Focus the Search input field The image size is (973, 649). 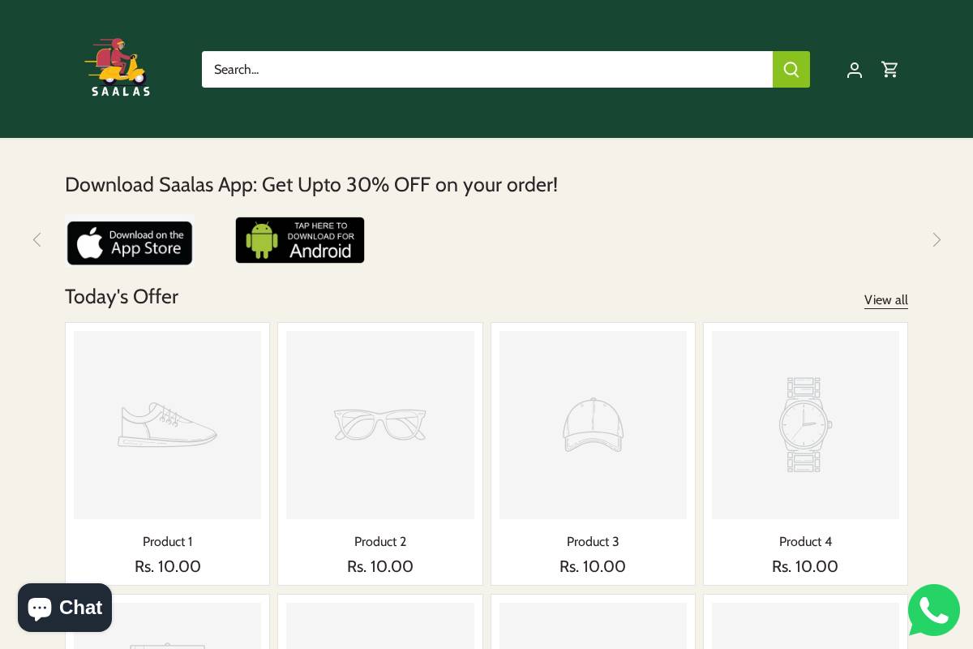coord(486,70)
